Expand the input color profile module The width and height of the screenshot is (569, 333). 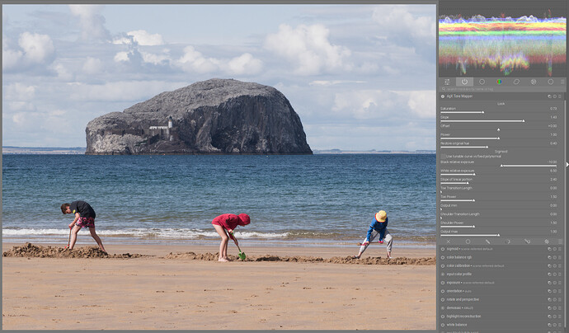pos(459,274)
